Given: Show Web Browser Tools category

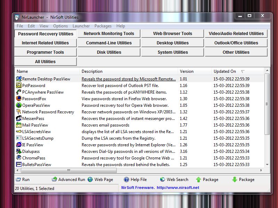Looking at the screenshot, I should (x=172, y=34).
